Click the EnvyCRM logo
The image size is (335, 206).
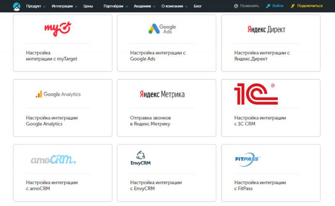140,159
